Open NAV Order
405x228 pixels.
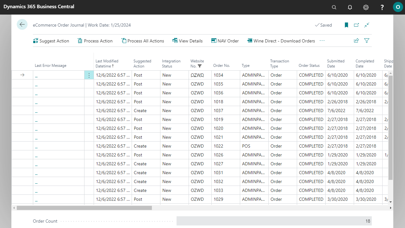[225, 41]
